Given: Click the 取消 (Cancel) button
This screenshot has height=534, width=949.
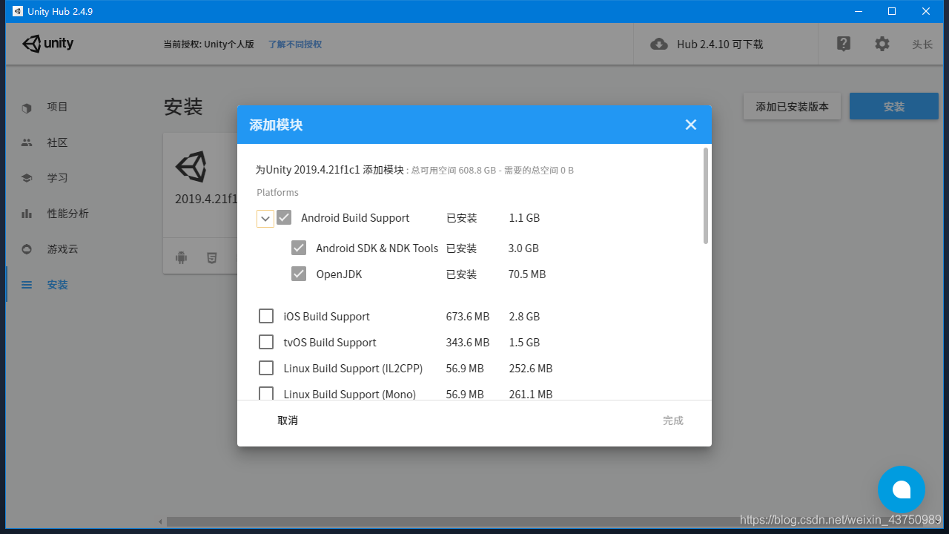Looking at the screenshot, I should [288, 421].
